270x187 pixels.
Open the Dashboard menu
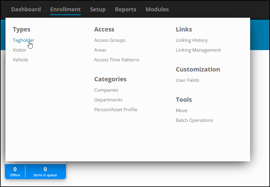[x=26, y=9]
